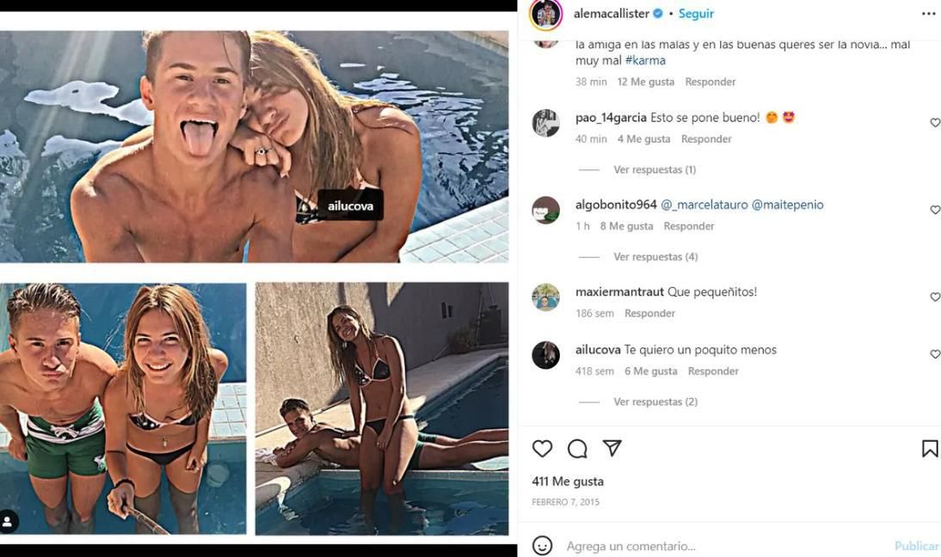Open the three-dot more options menu
941x557 pixels.
tap(928, 14)
